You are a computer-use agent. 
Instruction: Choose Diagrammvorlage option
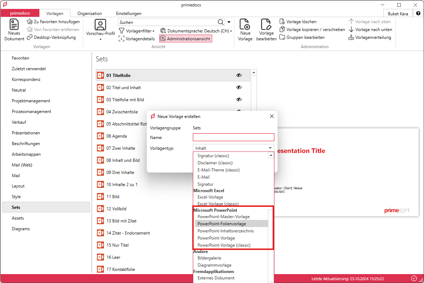[214, 265]
